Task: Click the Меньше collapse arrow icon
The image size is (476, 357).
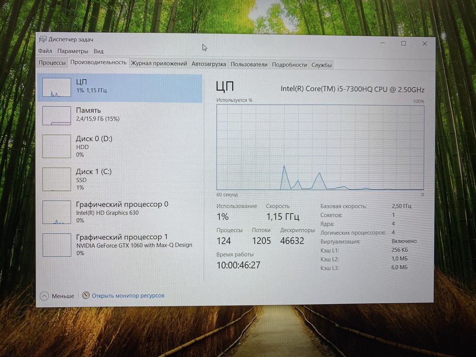Action: [x=44, y=296]
